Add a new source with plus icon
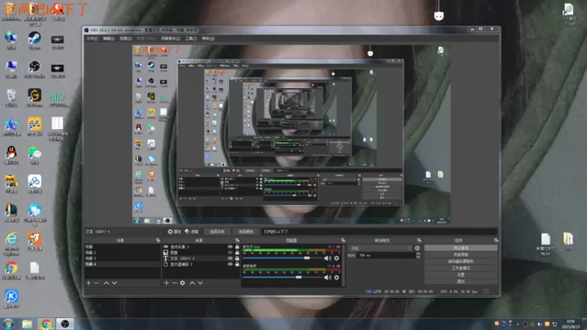The width and height of the screenshot is (587, 330). pyautogui.click(x=167, y=283)
